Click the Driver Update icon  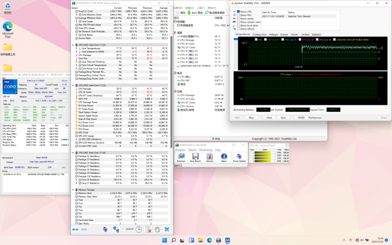239,157
